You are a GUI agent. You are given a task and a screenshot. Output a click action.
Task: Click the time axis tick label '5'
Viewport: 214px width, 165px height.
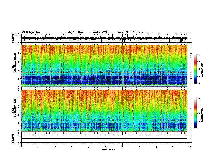click(106, 147)
